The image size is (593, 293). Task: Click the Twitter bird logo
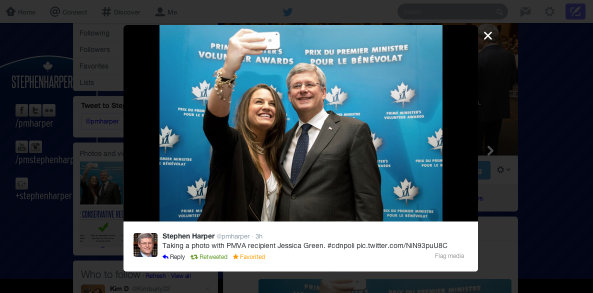(x=288, y=12)
